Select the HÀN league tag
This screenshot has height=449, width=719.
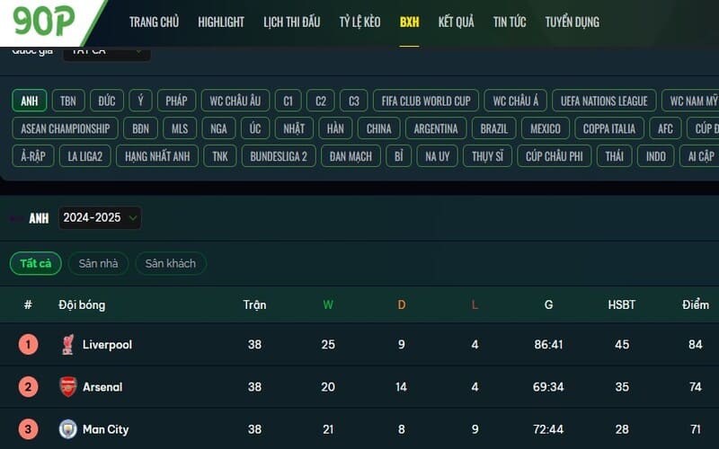click(x=335, y=128)
